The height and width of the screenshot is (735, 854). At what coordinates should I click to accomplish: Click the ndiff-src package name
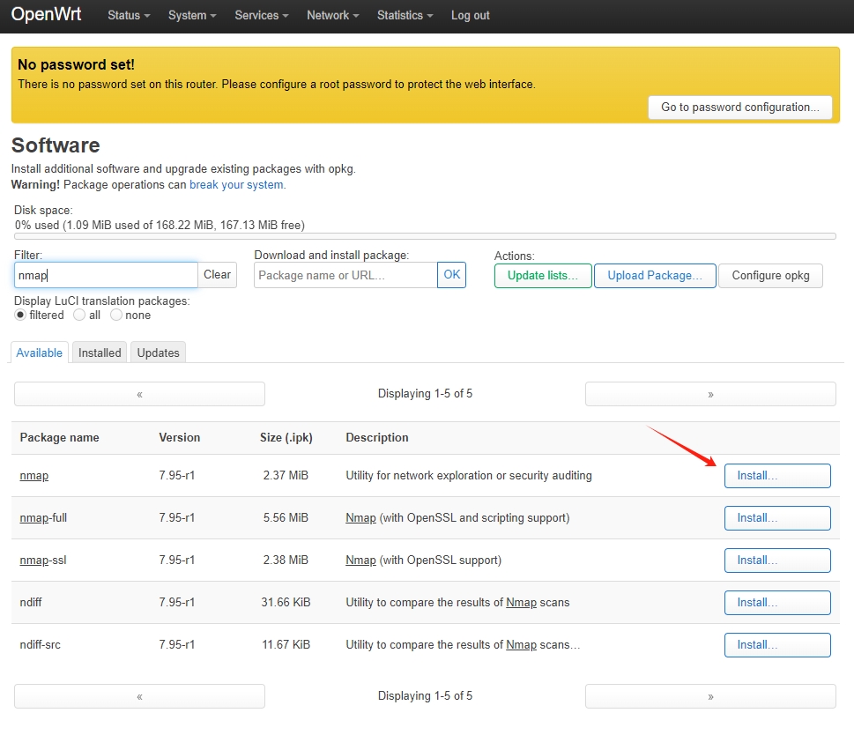40,644
